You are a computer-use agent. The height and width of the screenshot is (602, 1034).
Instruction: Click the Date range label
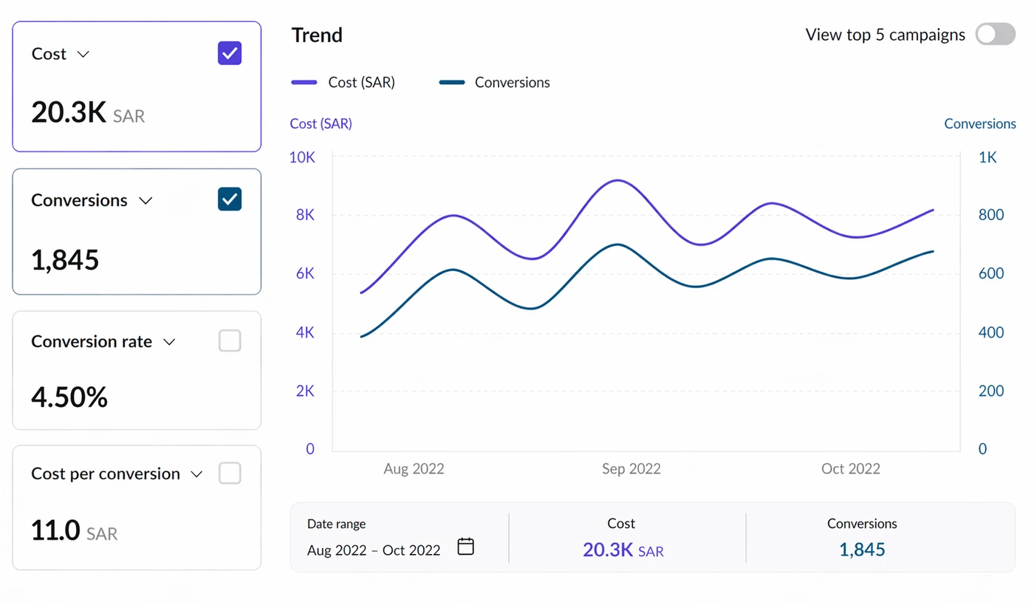pyautogui.click(x=337, y=524)
